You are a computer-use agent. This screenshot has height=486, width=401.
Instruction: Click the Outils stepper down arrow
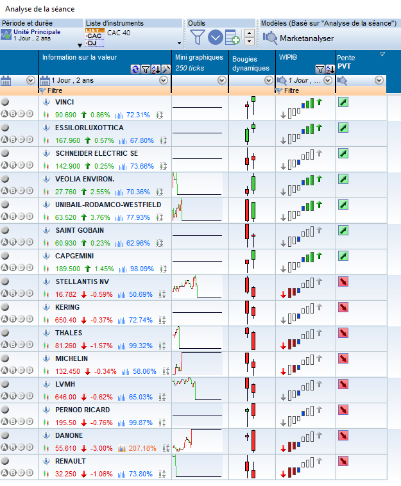pyautogui.click(x=250, y=42)
